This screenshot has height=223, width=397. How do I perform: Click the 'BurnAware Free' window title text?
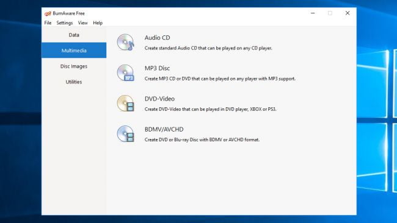(x=68, y=13)
